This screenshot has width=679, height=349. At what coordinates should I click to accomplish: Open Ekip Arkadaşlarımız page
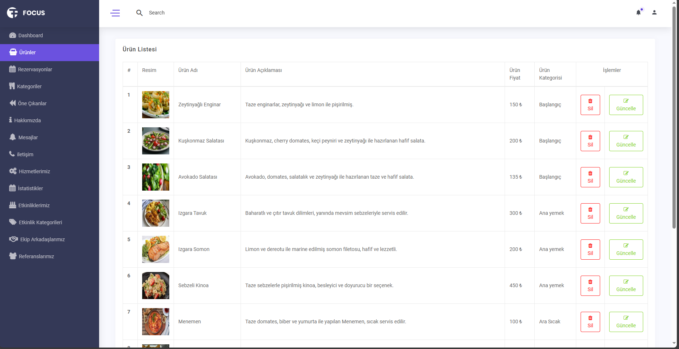pos(42,239)
